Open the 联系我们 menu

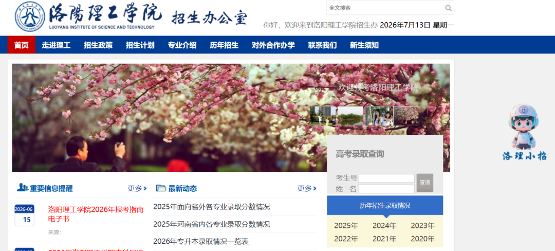[322, 45]
